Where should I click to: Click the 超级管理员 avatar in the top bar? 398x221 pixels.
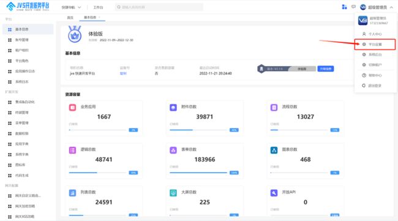[x=363, y=7]
